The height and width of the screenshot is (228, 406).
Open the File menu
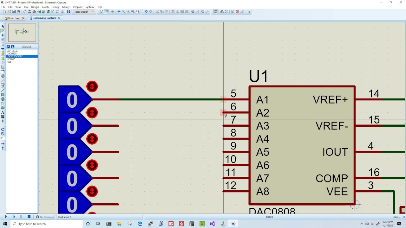3,7
